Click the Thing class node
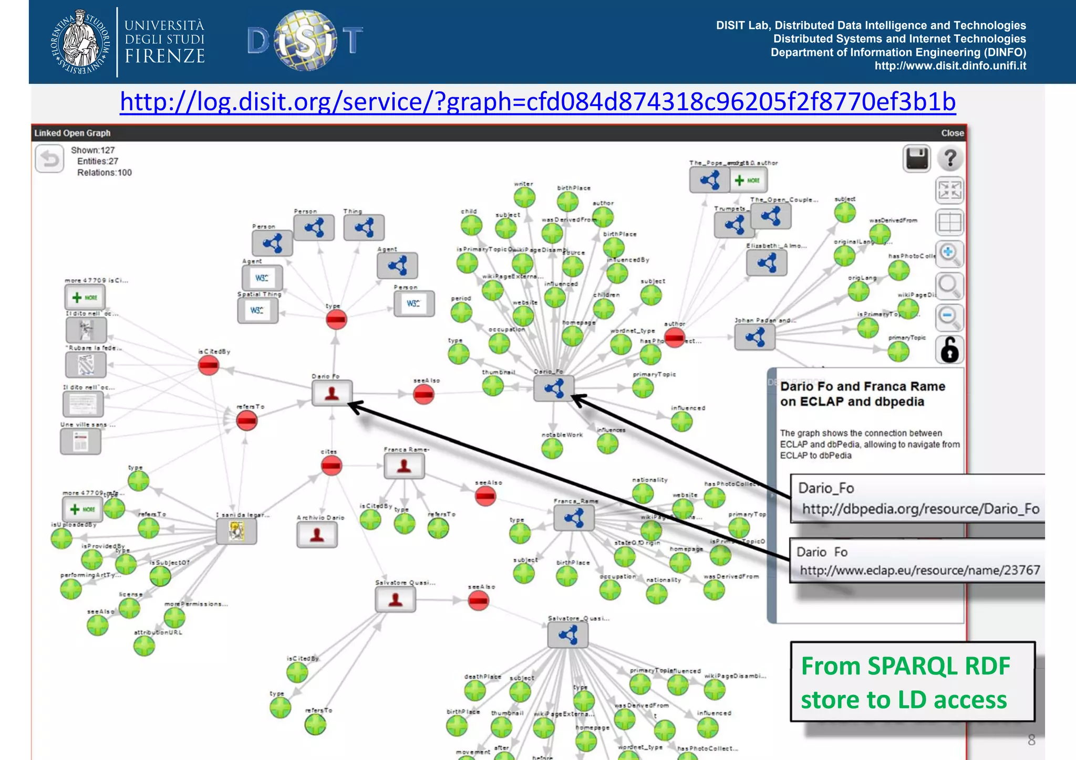Image resolution: width=1076 pixels, height=760 pixels. tap(364, 228)
